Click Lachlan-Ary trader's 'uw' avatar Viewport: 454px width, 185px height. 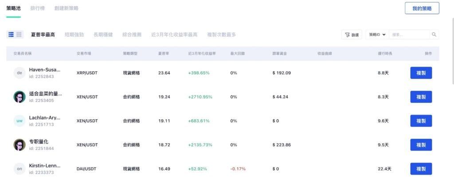pyautogui.click(x=20, y=121)
